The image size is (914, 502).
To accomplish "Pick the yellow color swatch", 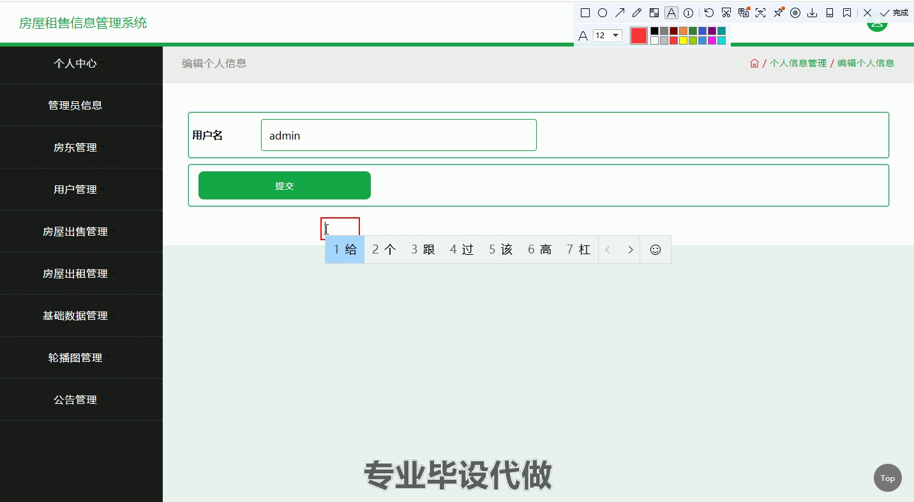I will (683, 41).
